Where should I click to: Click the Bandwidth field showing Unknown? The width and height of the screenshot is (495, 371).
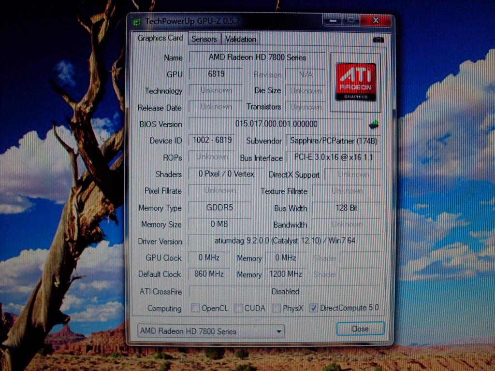coord(346,224)
